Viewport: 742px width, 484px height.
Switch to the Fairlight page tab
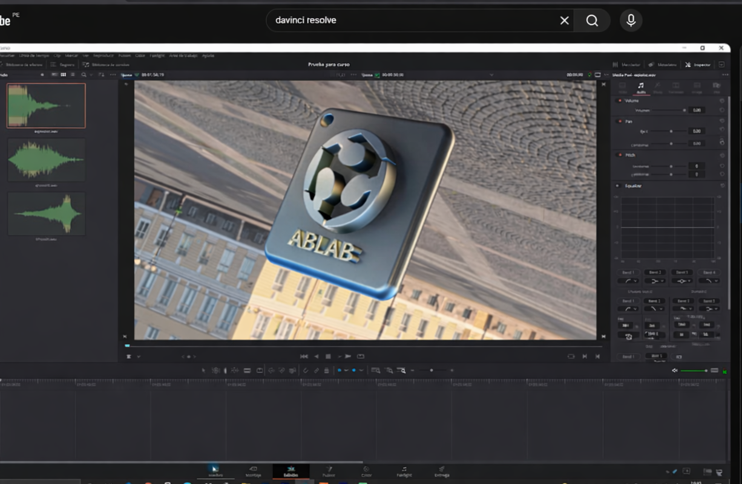tap(404, 471)
